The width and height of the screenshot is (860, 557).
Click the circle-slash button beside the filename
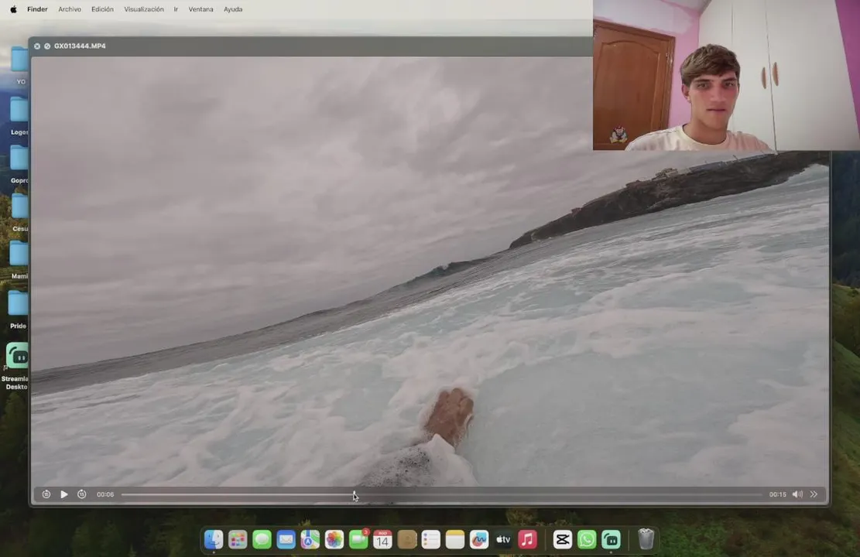click(47, 46)
